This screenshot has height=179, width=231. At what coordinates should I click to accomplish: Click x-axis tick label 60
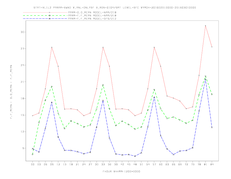coord(161,164)
